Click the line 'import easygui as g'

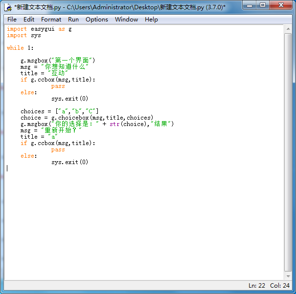(x=39, y=29)
